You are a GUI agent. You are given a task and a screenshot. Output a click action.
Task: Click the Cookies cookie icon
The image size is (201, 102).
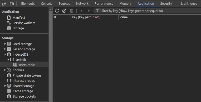[9, 70]
